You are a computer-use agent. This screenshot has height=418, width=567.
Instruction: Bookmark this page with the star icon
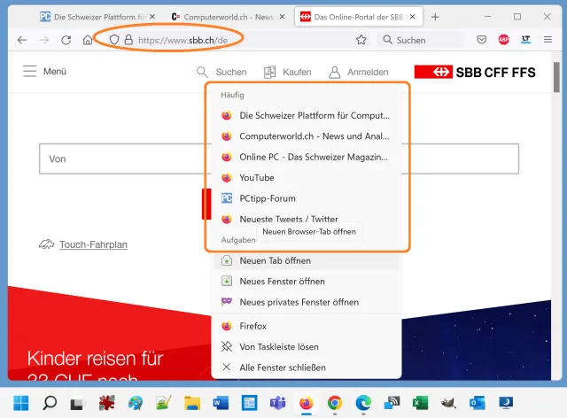(x=361, y=40)
